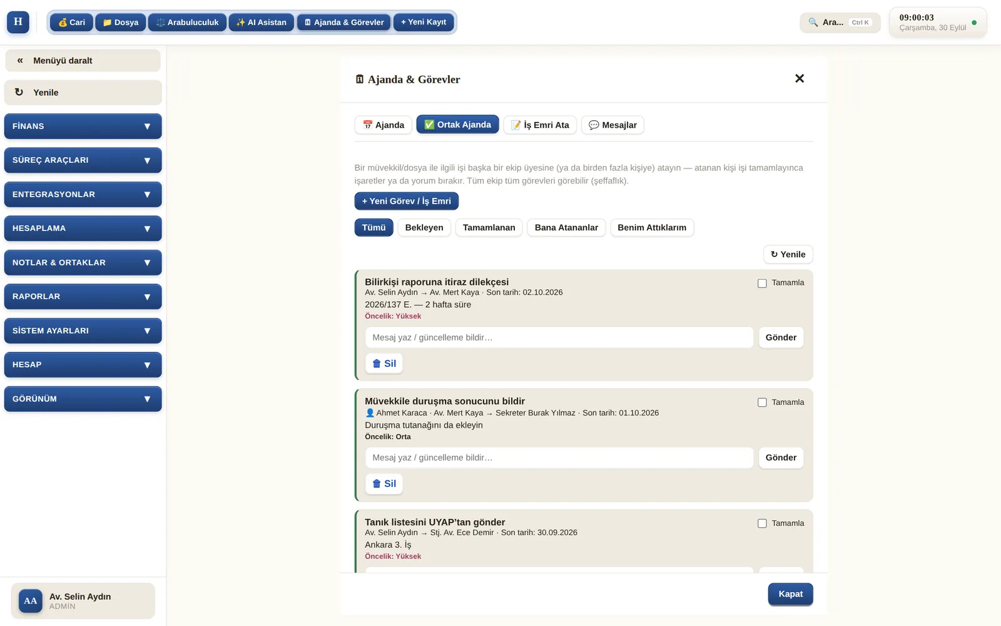1001x626 pixels.
Task: Open the Cari toolbar item
Action: click(x=72, y=23)
